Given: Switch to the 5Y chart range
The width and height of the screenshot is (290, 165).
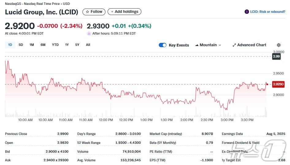Looking at the screenshot, I should coord(77,45).
